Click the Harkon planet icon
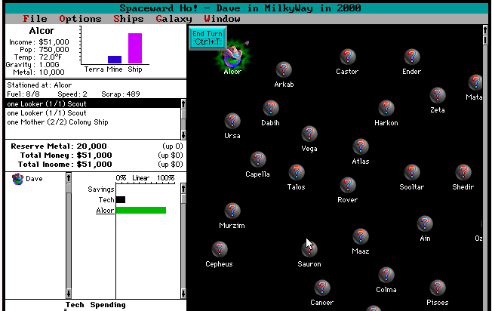The image size is (492, 311). click(386, 108)
